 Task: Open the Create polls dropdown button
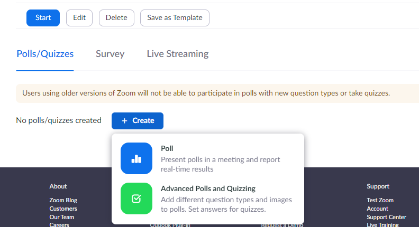[138, 120]
